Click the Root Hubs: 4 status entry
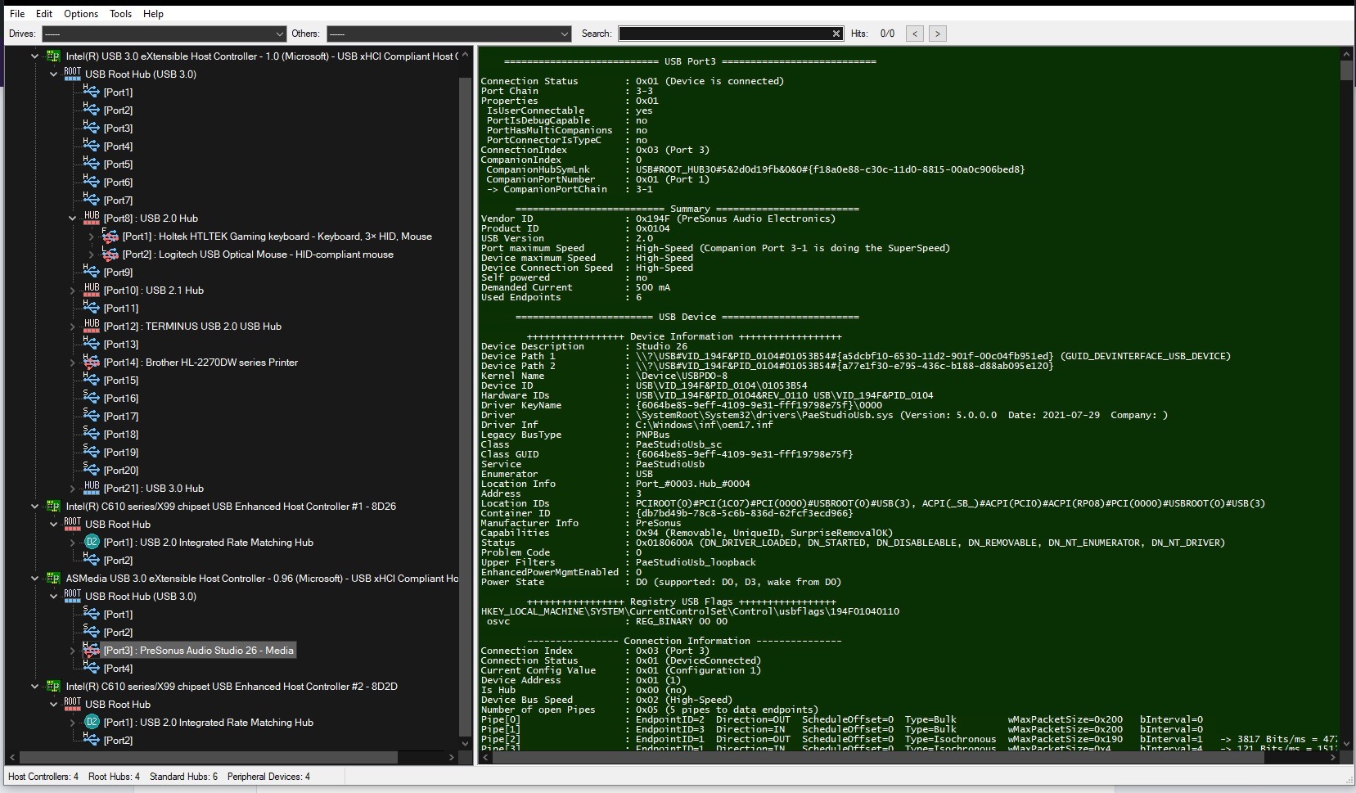Viewport: 1356px width, 793px height. point(114,777)
